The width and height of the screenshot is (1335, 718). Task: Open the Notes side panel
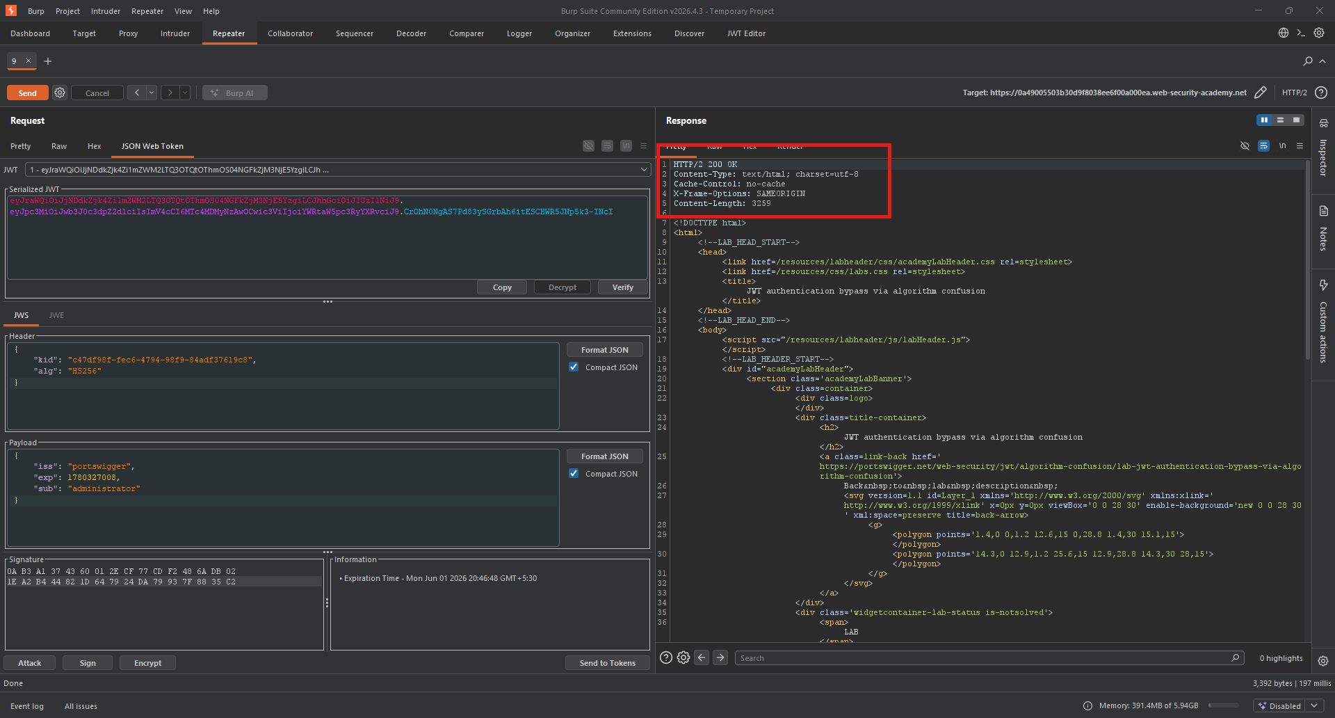point(1323,228)
